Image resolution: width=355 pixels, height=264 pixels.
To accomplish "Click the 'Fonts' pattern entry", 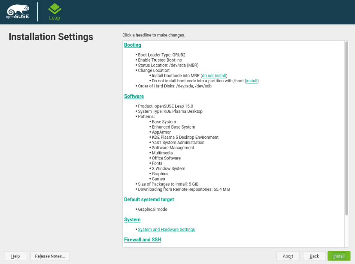I will (x=157, y=163).
